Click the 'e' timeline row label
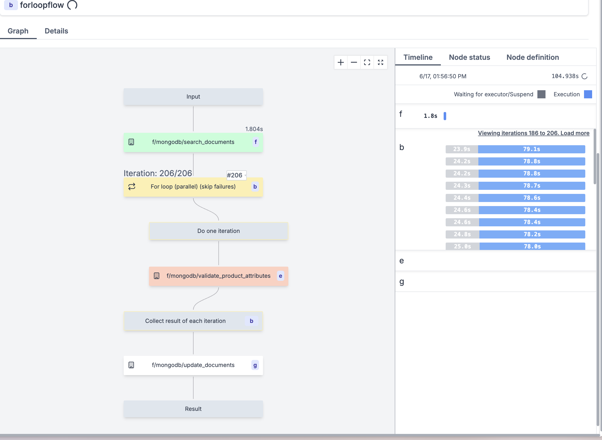The width and height of the screenshot is (602, 440). tap(402, 261)
